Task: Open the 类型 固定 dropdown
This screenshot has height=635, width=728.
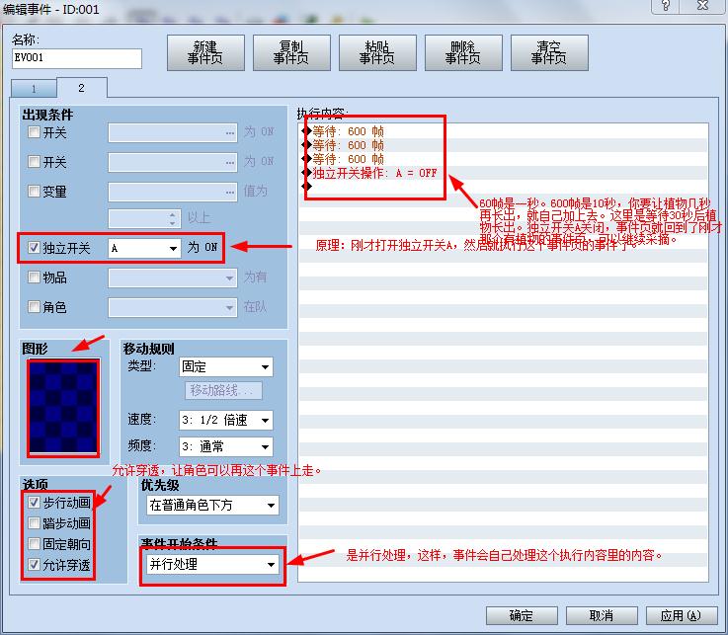Action: (226, 366)
